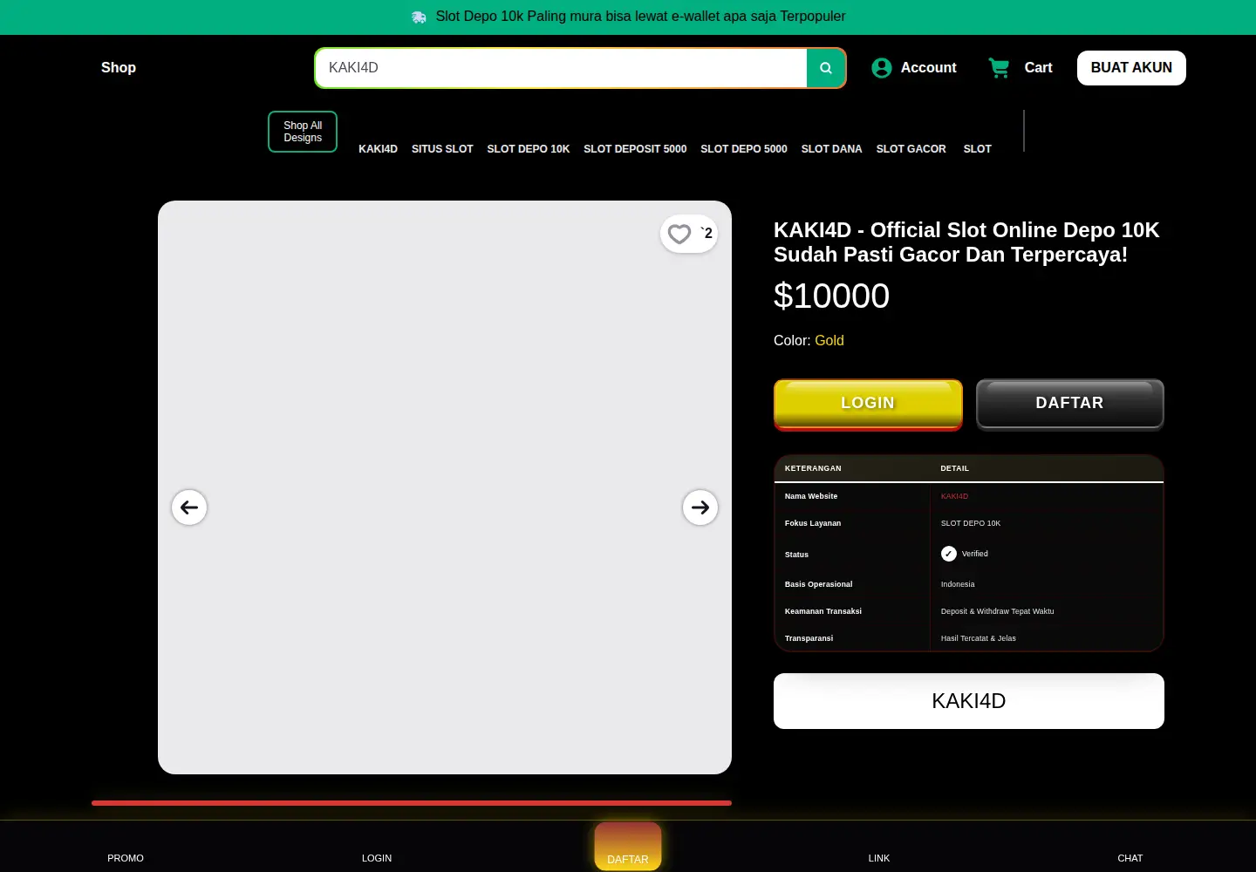Go to previous image with left arrow

click(x=189, y=508)
